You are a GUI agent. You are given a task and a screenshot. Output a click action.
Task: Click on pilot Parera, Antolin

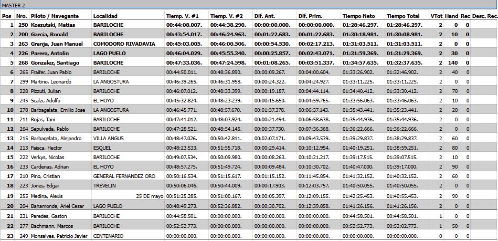[49, 53]
